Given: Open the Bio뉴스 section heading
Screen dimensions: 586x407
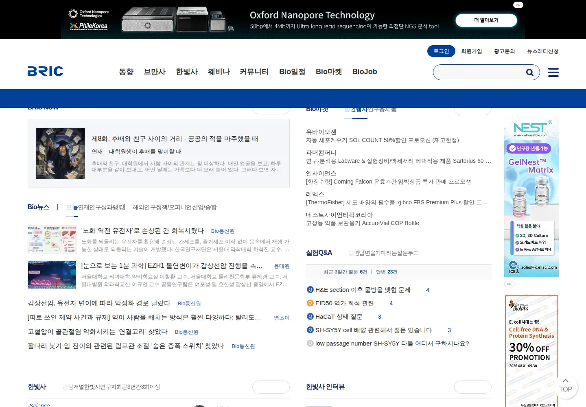Looking at the screenshot, I should click(x=39, y=207).
